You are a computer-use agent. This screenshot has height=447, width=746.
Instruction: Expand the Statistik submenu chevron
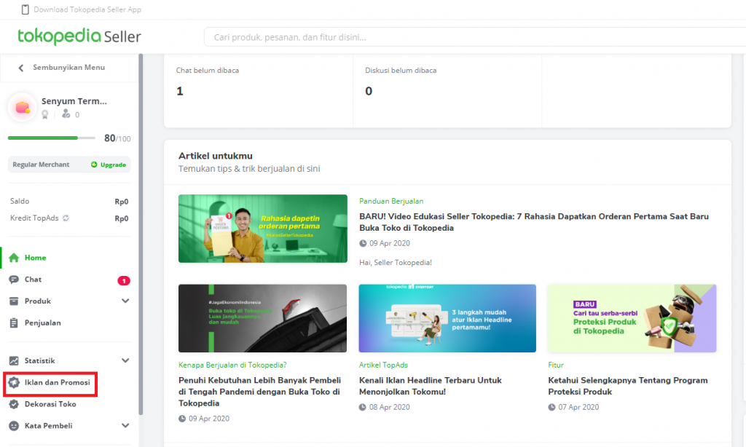coord(125,360)
